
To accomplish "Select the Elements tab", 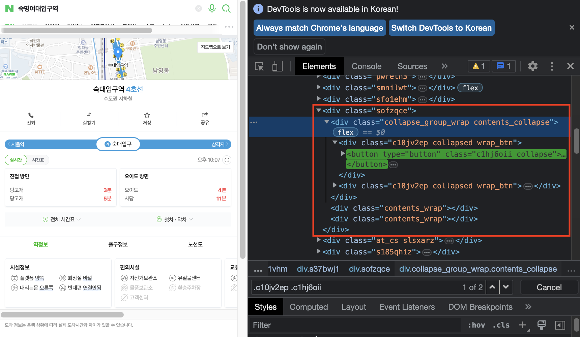I will (x=319, y=66).
